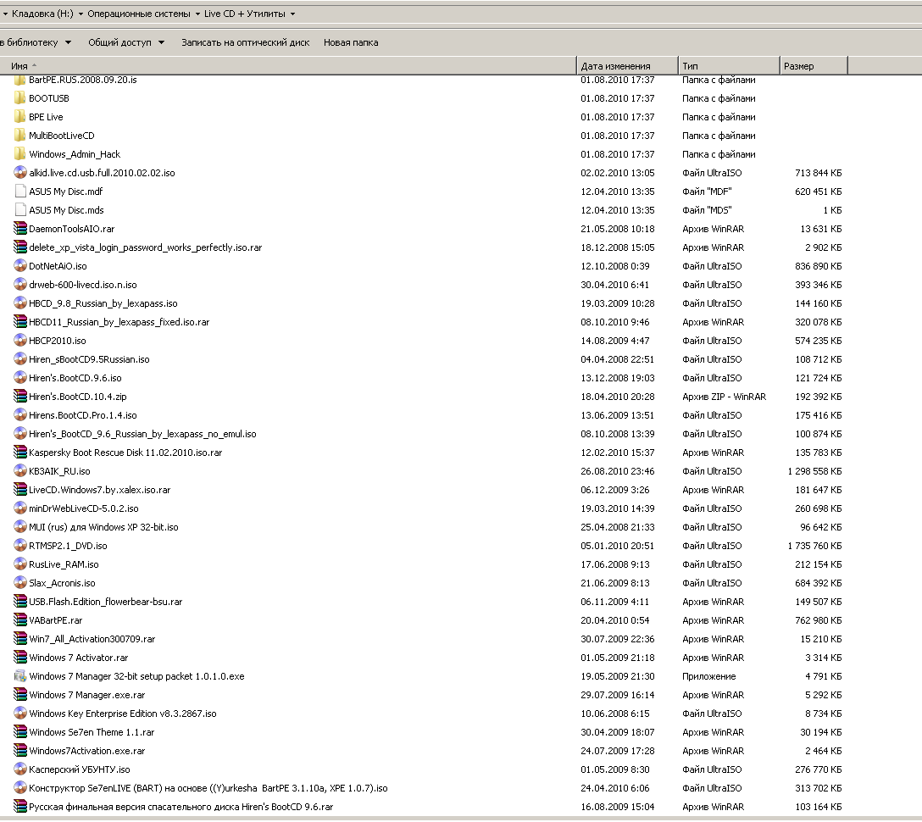Select file HBCD_9.8_Russian_by_lexapass.iso
The height and width of the screenshot is (822, 922).
pos(103,303)
